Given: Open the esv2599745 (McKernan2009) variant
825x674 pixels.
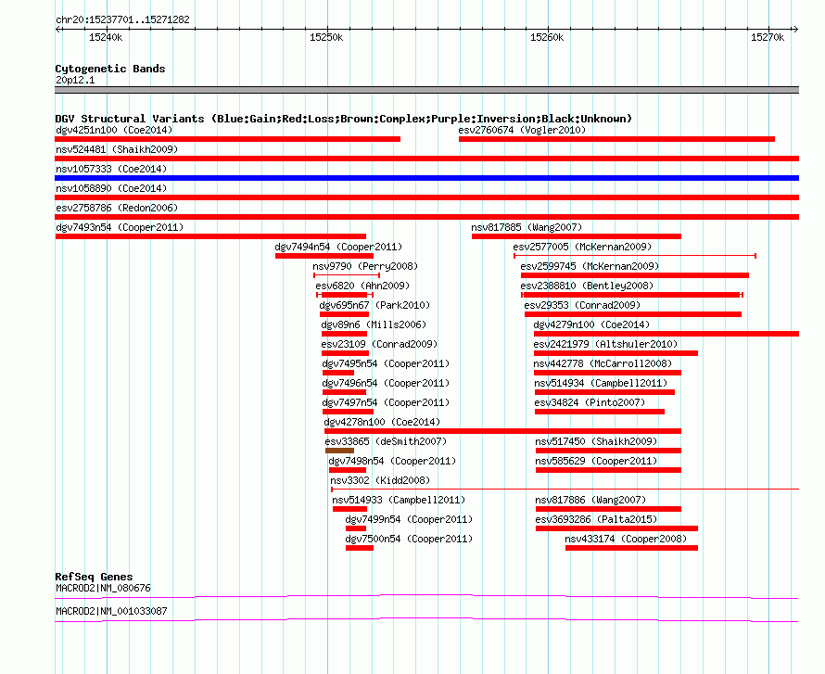Looking at the screenshot, I should tap(590, 266).
